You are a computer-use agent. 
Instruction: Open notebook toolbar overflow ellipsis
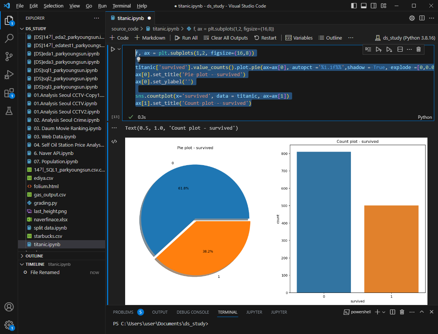click(351, 38)
